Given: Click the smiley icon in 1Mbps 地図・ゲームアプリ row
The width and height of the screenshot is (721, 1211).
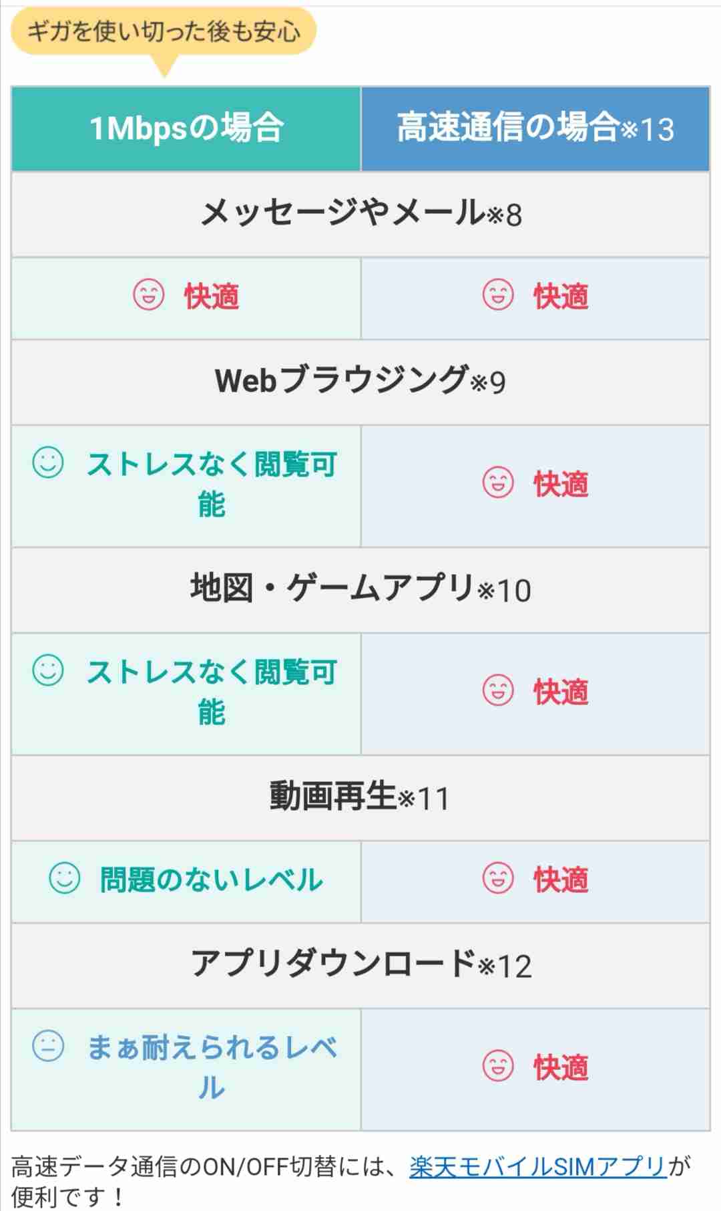Looking at the screenshot, I should click(48, 670).
